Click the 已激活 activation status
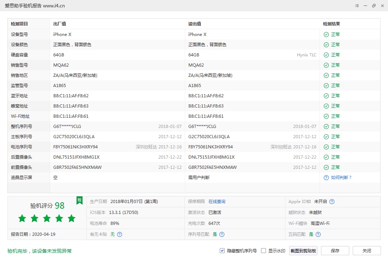This screenshot has height=264, width=388. click(x=215, y=213)
